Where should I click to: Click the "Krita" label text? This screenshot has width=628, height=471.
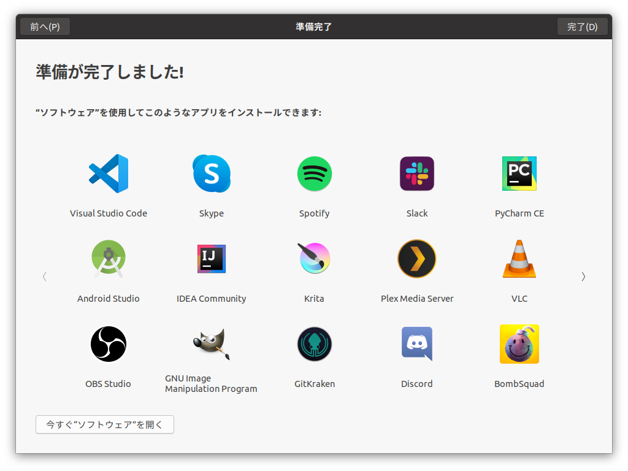(315, 299)
